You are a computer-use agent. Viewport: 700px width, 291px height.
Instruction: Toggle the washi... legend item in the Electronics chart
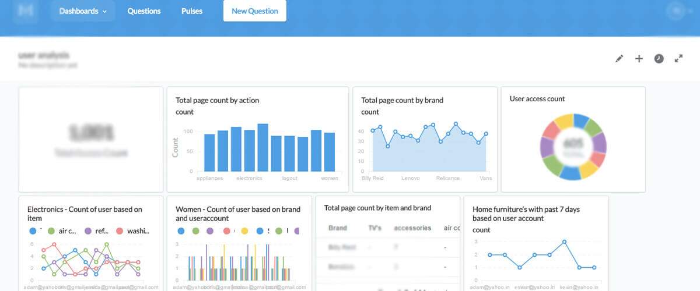(133, 231)
